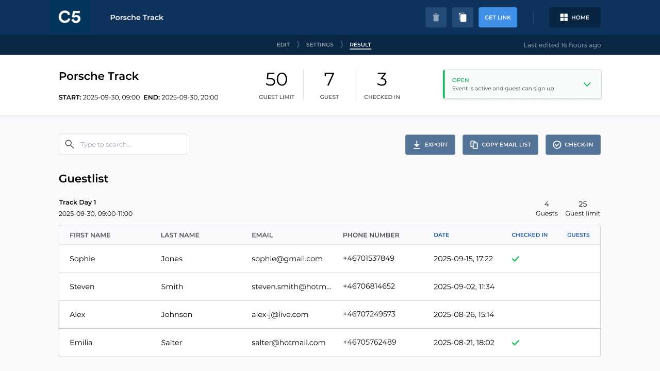The image size is (660, 371).
Task: Click truncated email steven.smith@hotm...
Action: 292,286
